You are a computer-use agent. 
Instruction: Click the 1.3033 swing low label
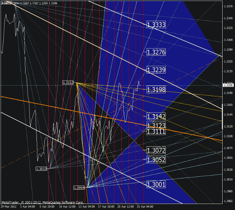[41, 169]
